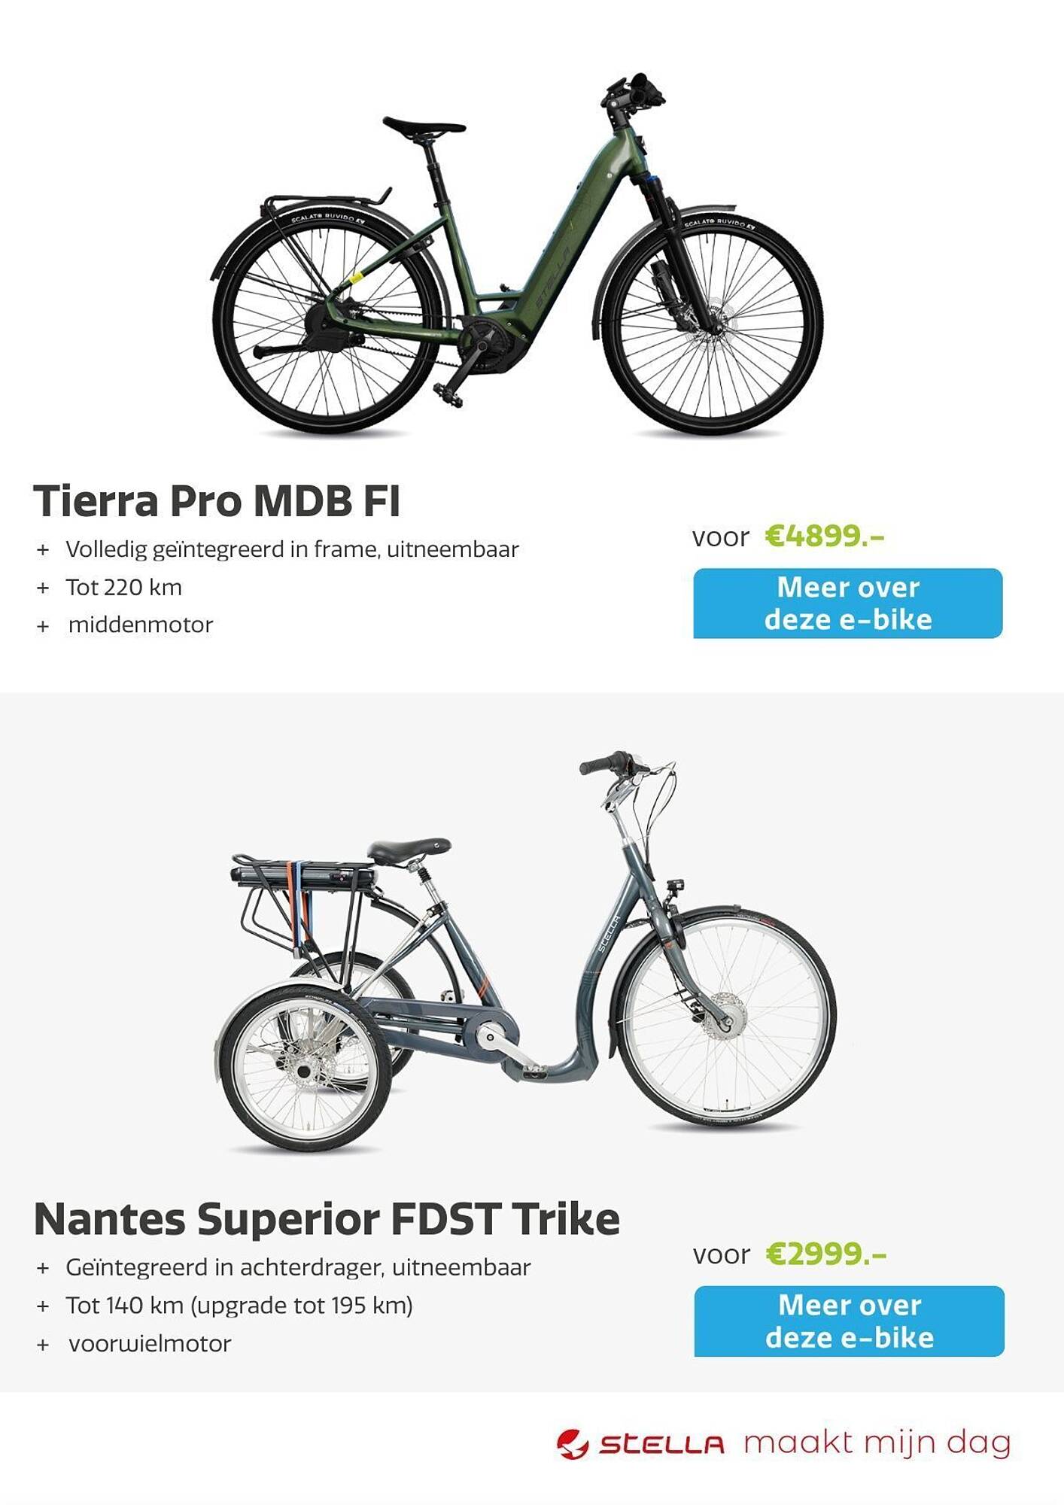Click the 'Tot 140 km (upgrade tot 195 km)' text
1064x1505 pixels.
tap(239, 1306)
